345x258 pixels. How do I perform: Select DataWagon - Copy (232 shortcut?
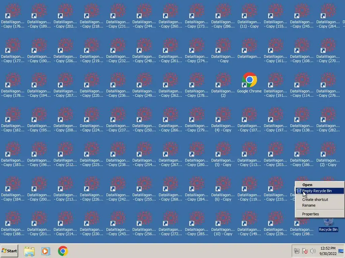118,50
